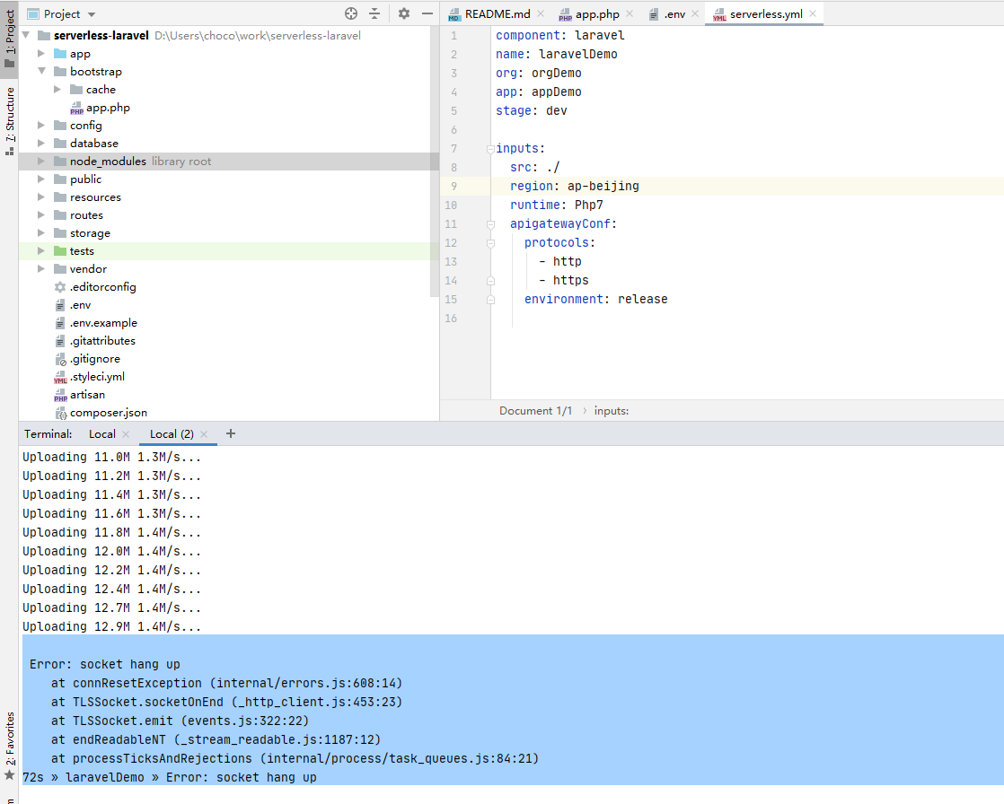
Task: Click line number 9 in the gutter
Action: click(454, 186)
